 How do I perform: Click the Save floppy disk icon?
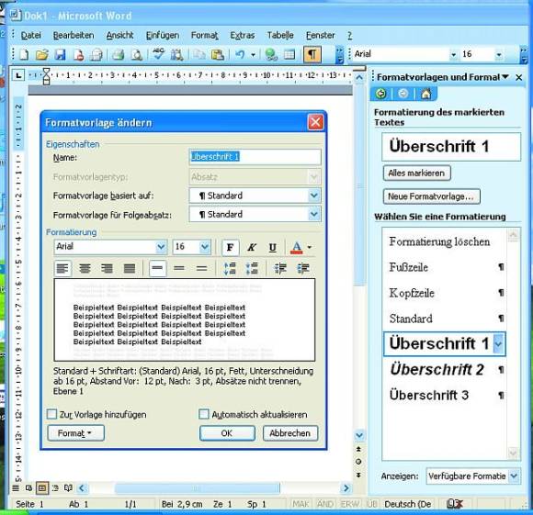click(60, 54)
